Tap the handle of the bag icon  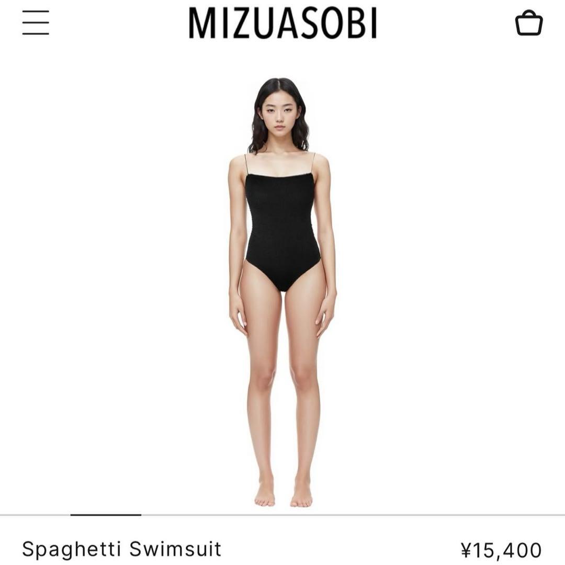pos(529,14)
